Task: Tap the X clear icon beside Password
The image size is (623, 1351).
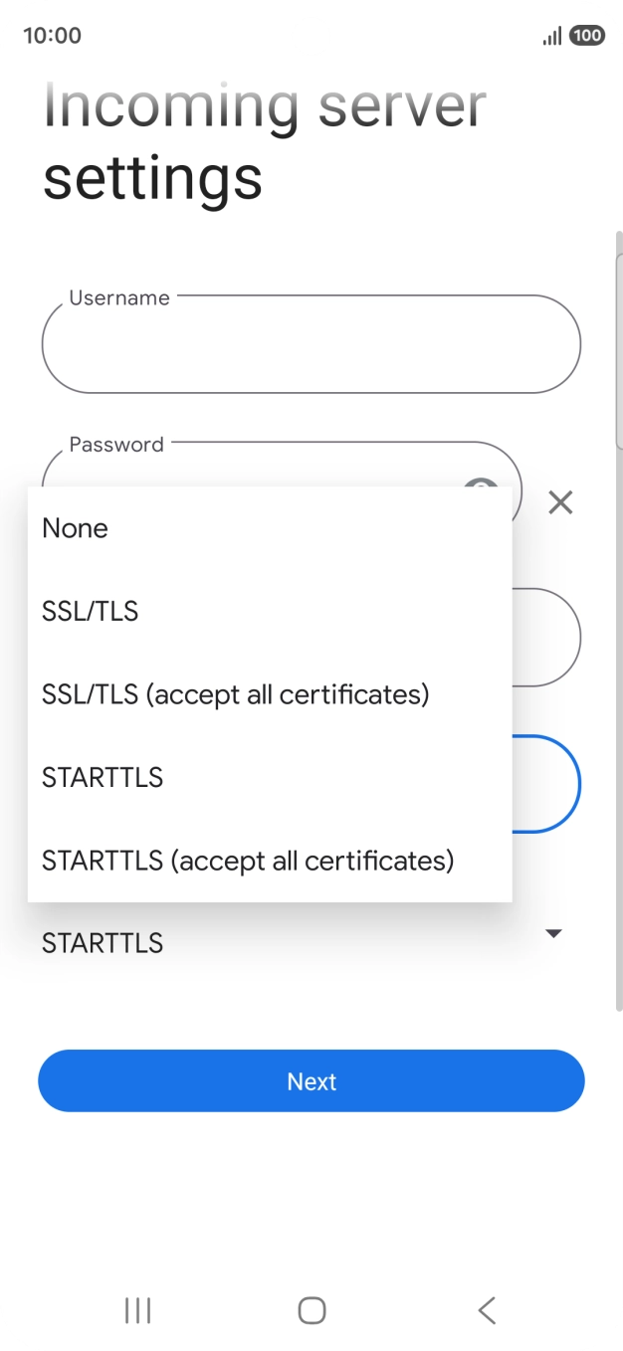Action: coord(560,502)
